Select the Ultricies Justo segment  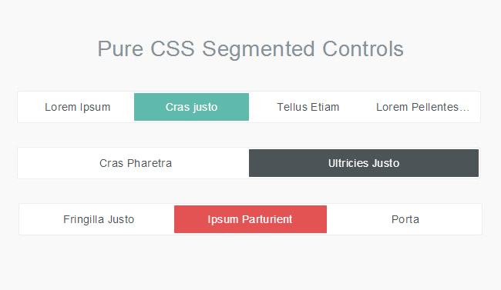click(364, 163)
